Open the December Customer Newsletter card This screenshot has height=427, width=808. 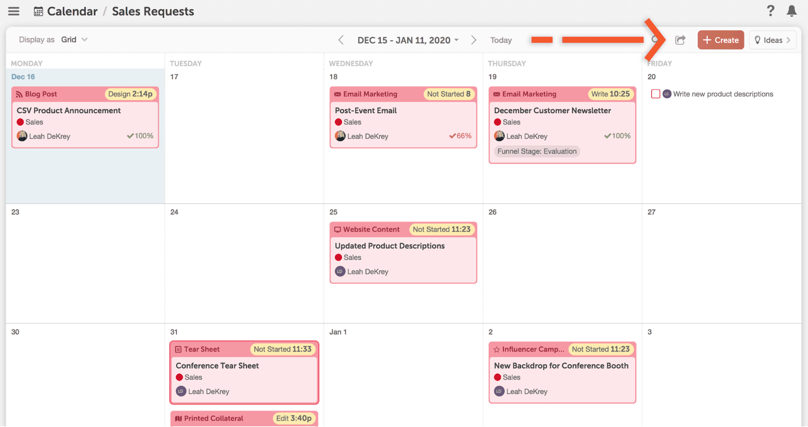(552, 110)
